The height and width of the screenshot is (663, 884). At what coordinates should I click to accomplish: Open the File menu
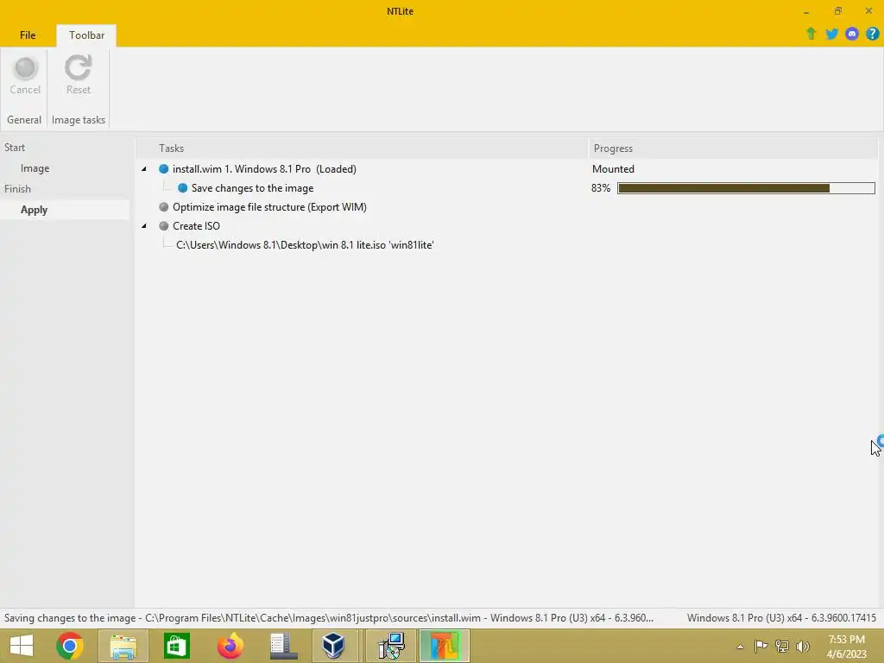click(28, 35)
